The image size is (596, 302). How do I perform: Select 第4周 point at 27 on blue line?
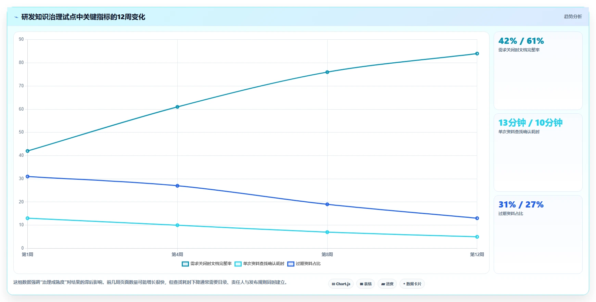click(177, 186)
